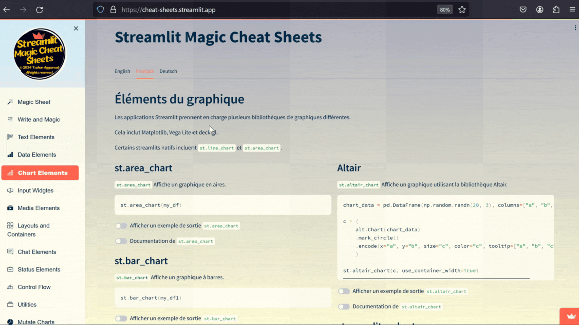
Task: Click the Input Widgtes icon
Action: 10,190
